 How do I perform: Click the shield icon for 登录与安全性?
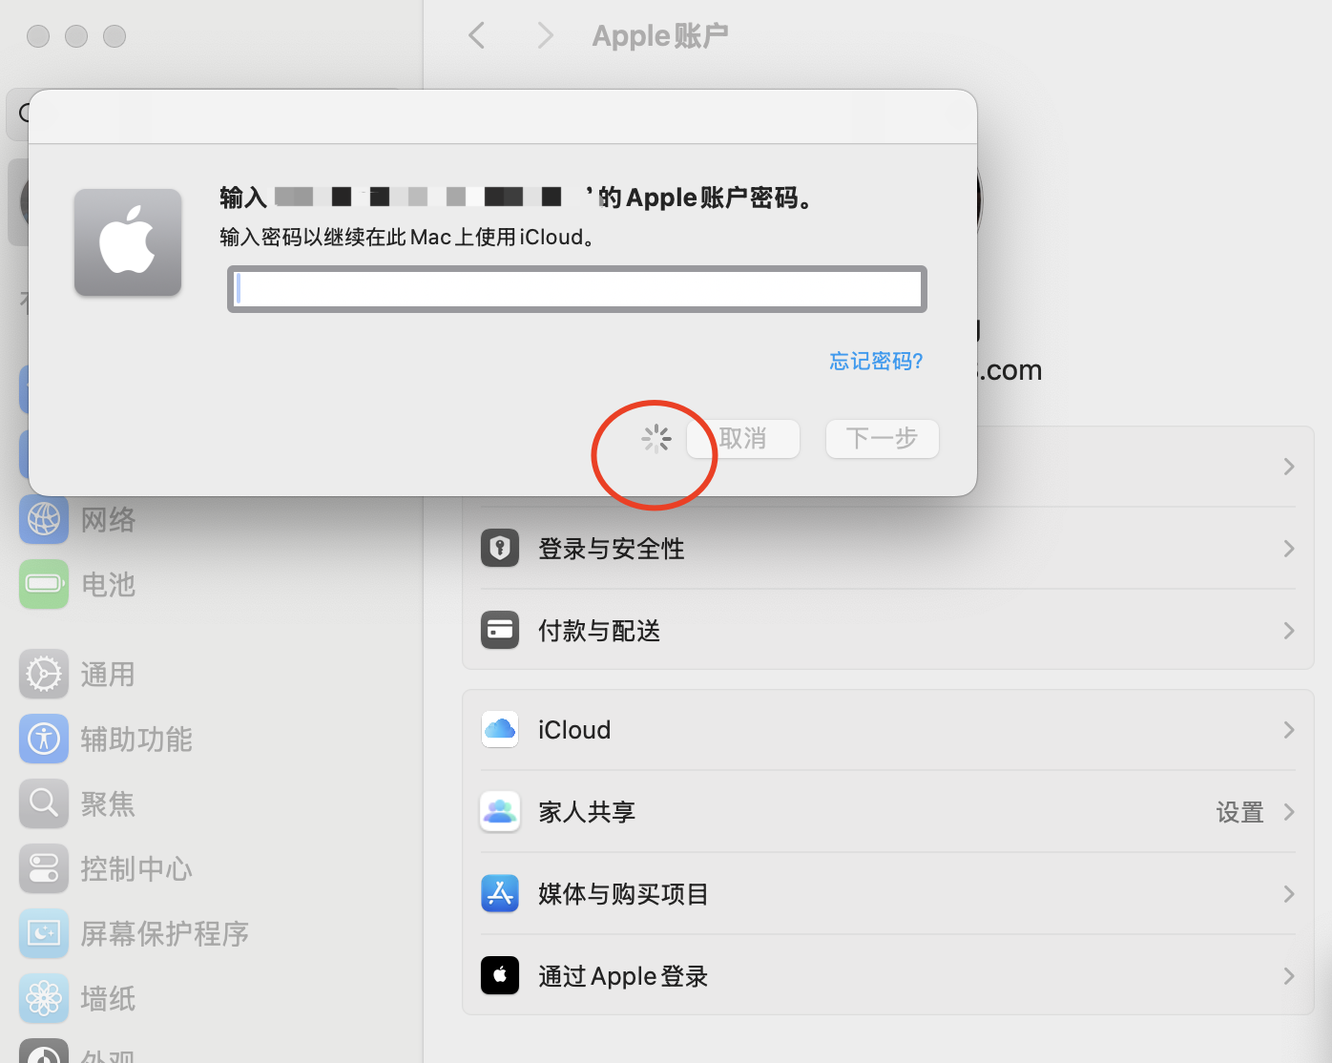[500, 548]
